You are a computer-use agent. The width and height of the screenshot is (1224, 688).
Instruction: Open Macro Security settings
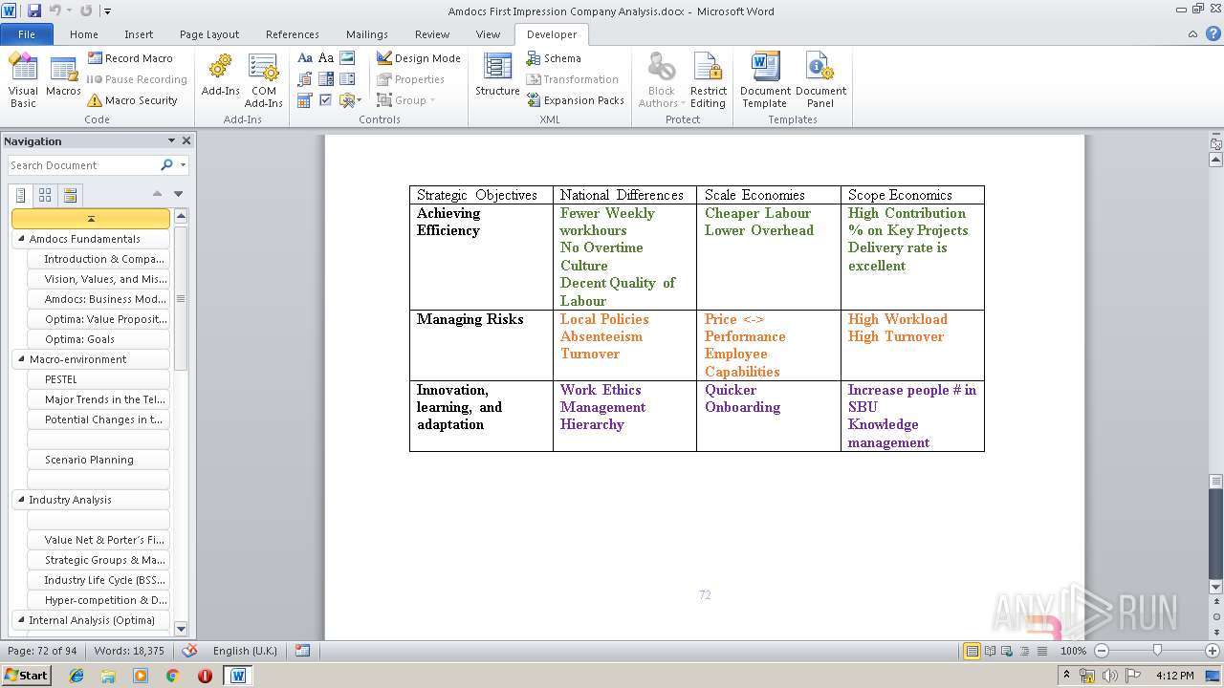pyautogui.click(x=132, y=100)
